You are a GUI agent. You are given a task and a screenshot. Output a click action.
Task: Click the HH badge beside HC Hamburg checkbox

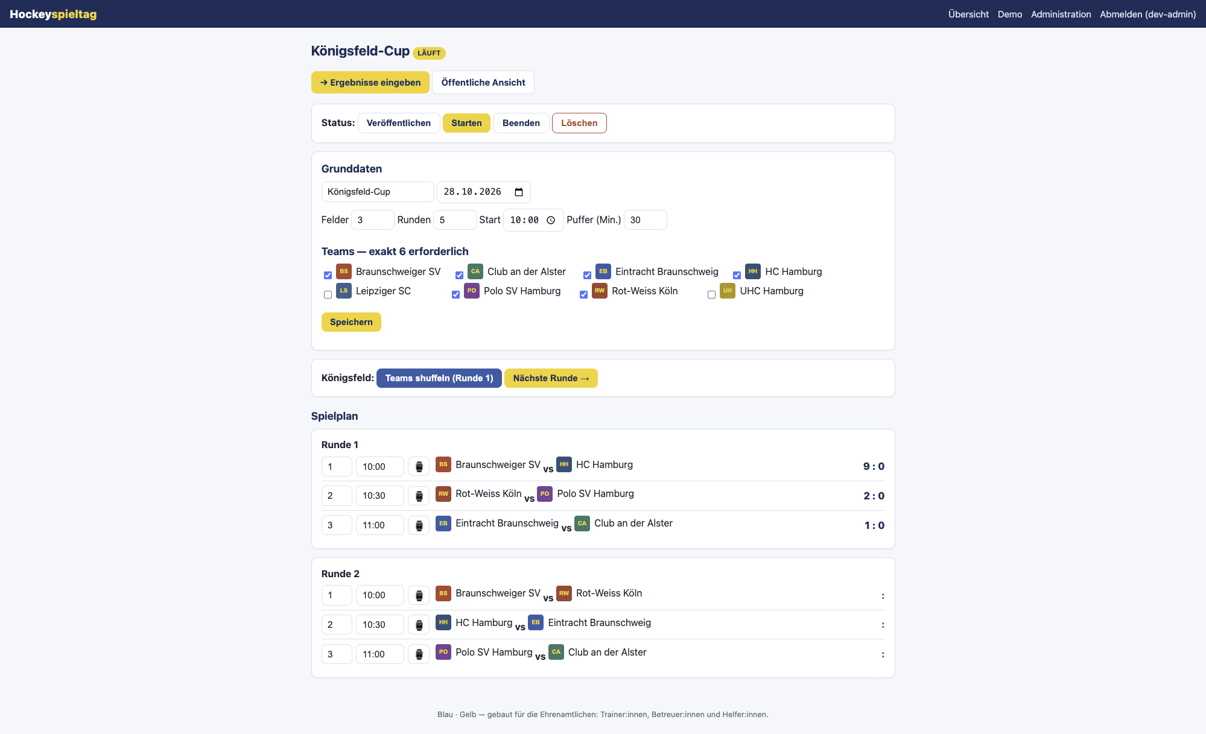[x=753, y=271]
